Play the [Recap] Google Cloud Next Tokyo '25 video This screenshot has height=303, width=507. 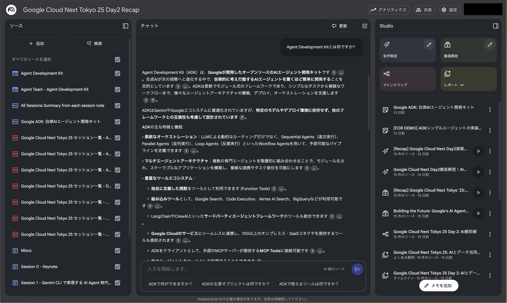(478, 193)
